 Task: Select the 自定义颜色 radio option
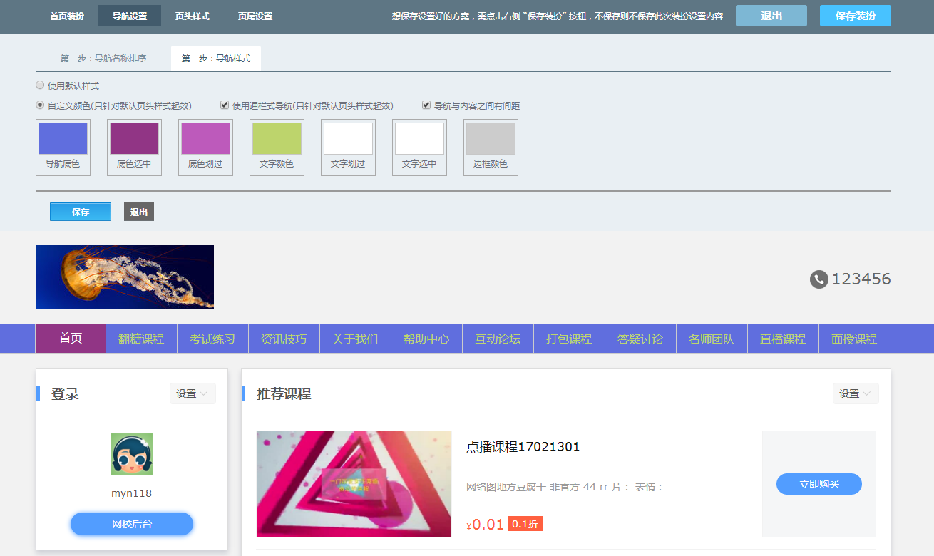(40, 105)
